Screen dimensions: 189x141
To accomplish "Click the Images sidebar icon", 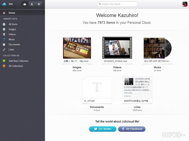I will pyautogui.click(x=4, y=29).
